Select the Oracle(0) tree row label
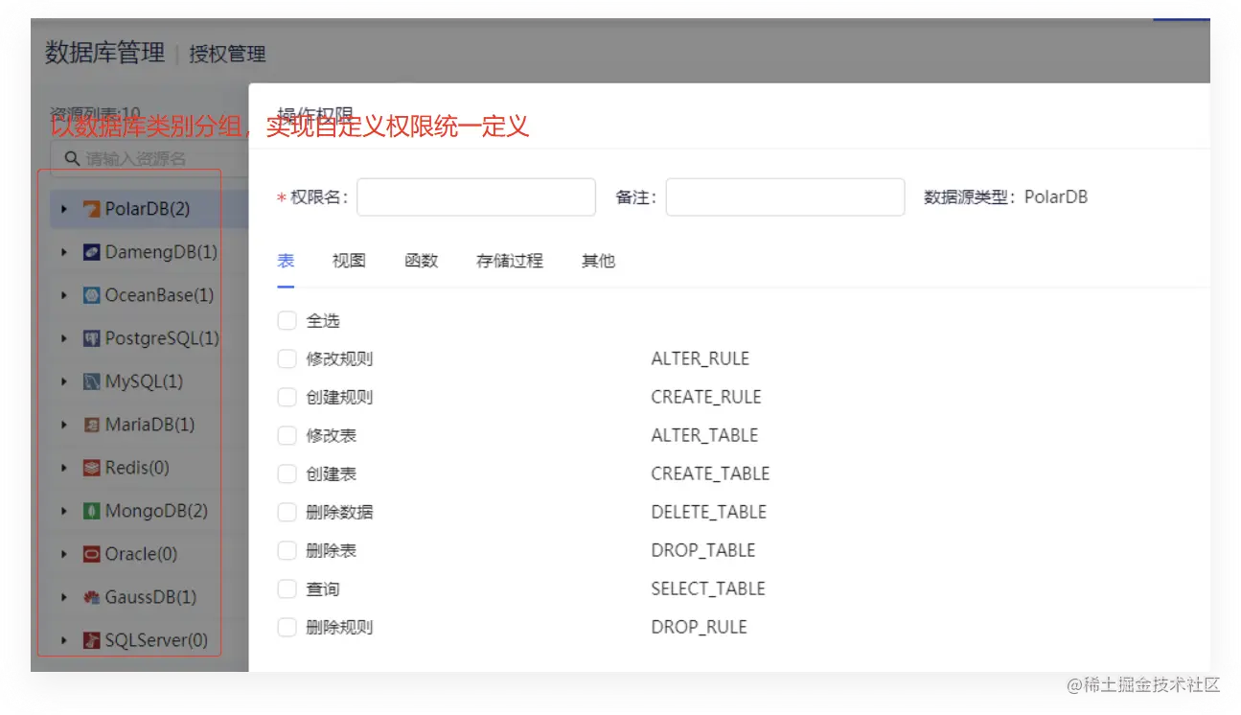 click(141, 554)
